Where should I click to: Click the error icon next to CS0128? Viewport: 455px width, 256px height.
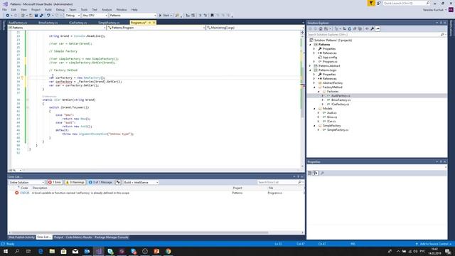17,193
